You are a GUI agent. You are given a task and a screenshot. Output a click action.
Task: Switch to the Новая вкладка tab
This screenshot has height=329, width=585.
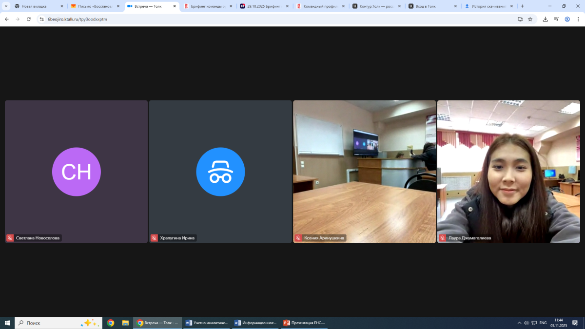[37, 6]
